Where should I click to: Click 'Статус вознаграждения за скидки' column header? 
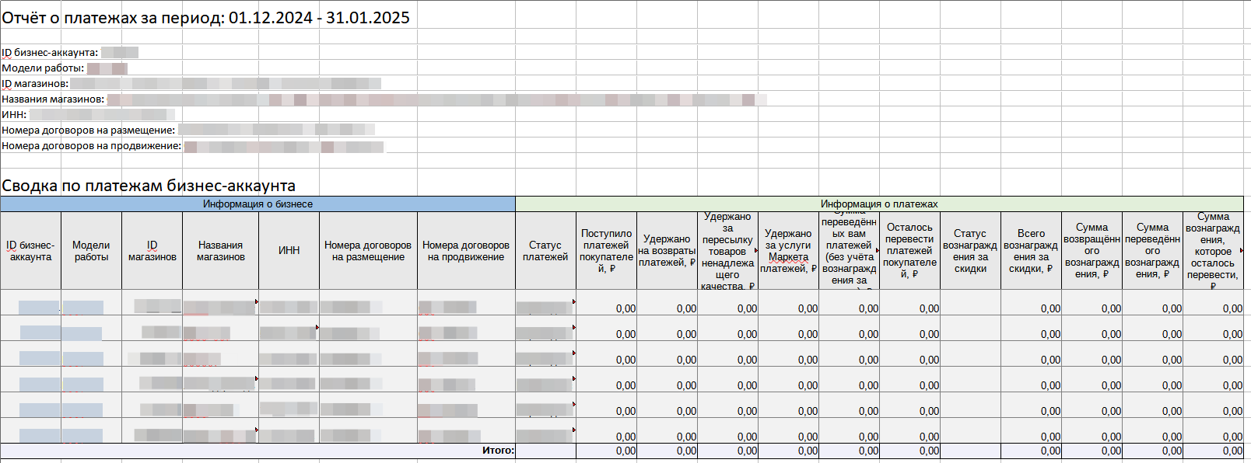970,251
